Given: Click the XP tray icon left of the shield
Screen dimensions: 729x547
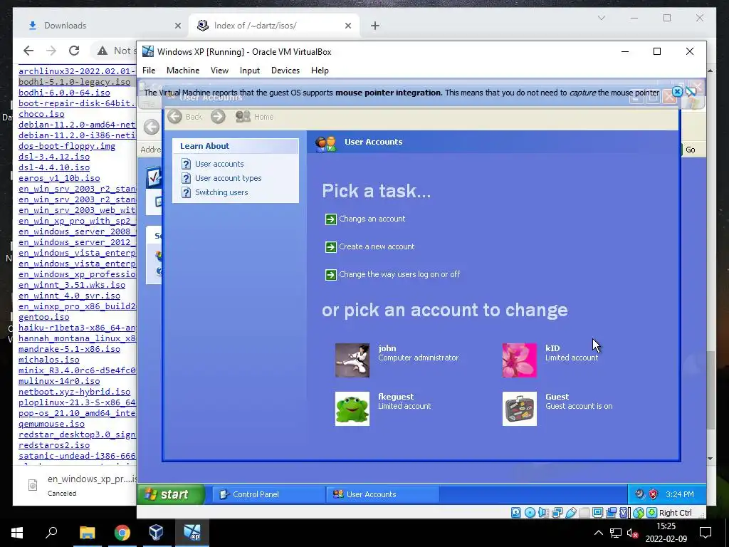Looking at the screenshot, I should [640, 494].
